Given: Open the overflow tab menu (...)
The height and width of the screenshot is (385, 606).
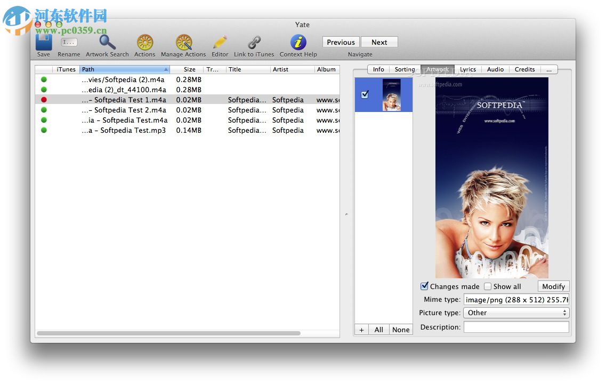Looking at the screenshot, I should tap(549, 69).
